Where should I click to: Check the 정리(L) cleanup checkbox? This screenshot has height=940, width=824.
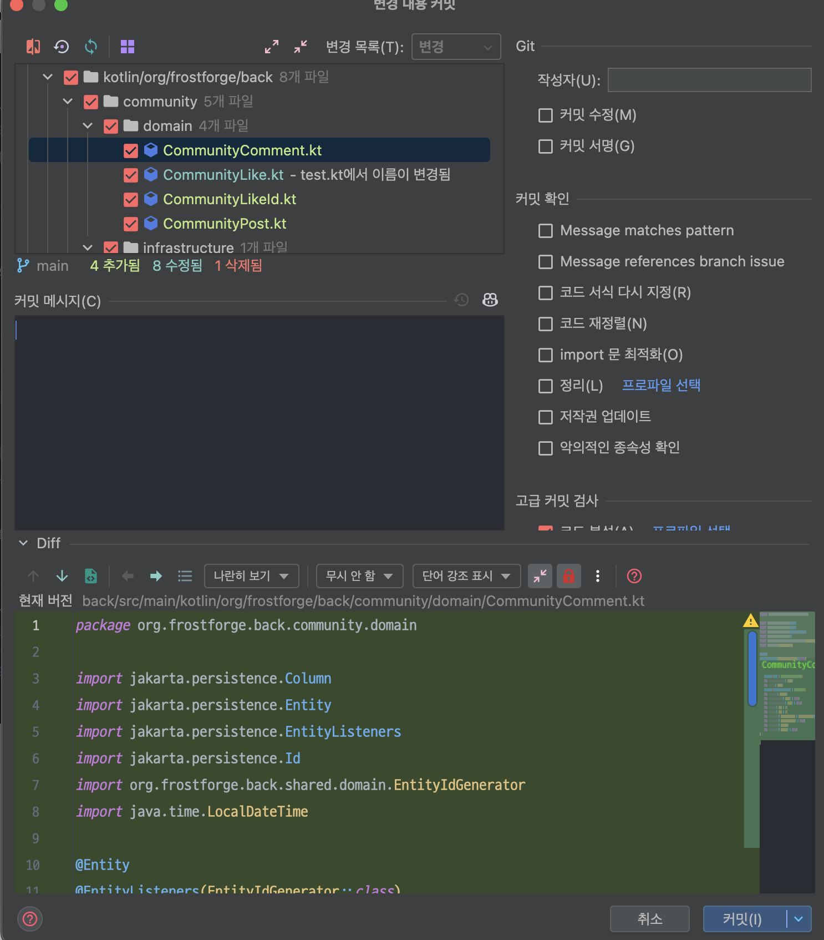546,386
